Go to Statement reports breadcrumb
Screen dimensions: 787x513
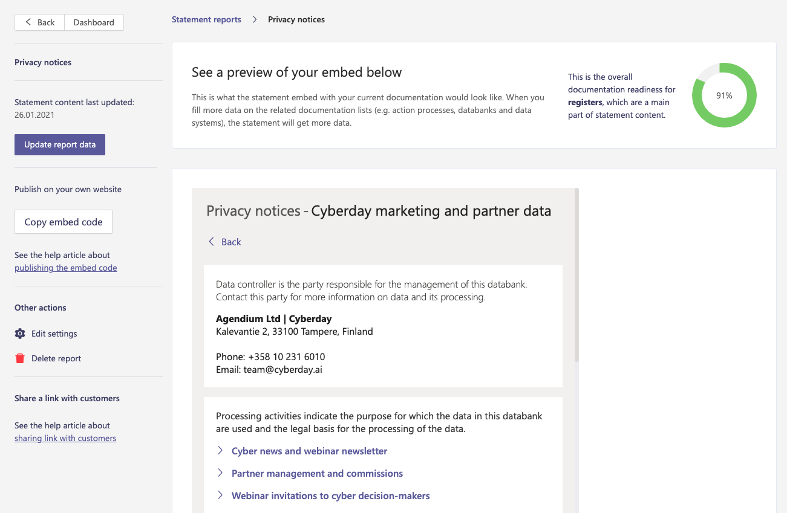click(206, 20)
